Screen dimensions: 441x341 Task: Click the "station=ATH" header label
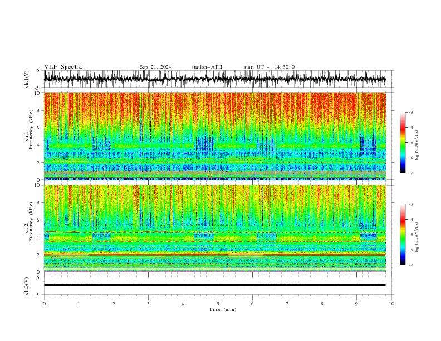(207, 67)
